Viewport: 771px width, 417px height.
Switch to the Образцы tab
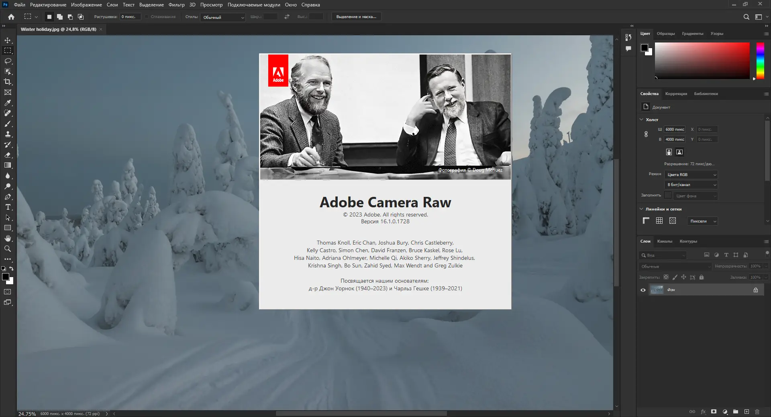pos(665,34)
